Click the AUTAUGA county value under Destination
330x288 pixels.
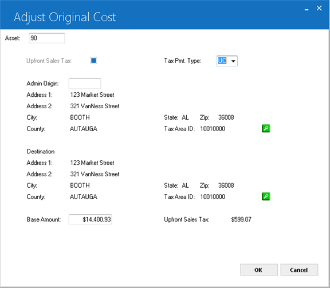83,197
